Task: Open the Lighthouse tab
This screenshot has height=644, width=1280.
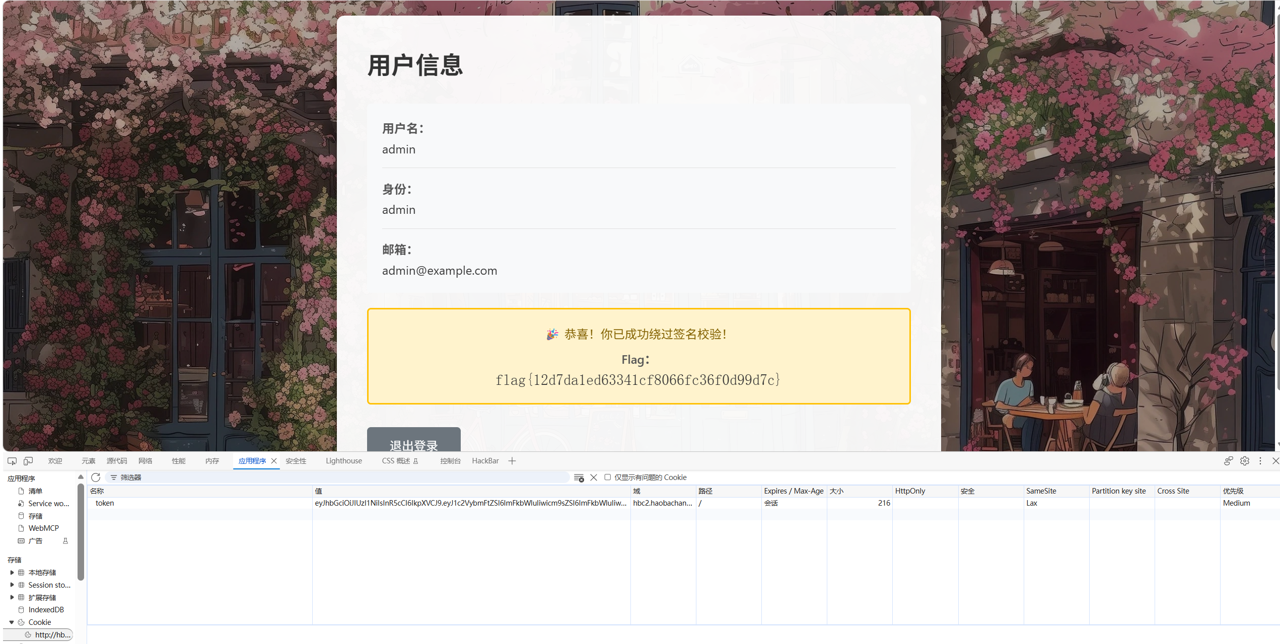Action: (344, 461)
